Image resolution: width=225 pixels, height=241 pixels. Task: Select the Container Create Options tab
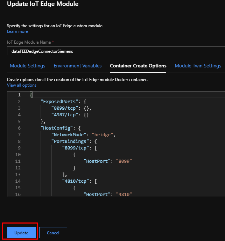point(138,66)
